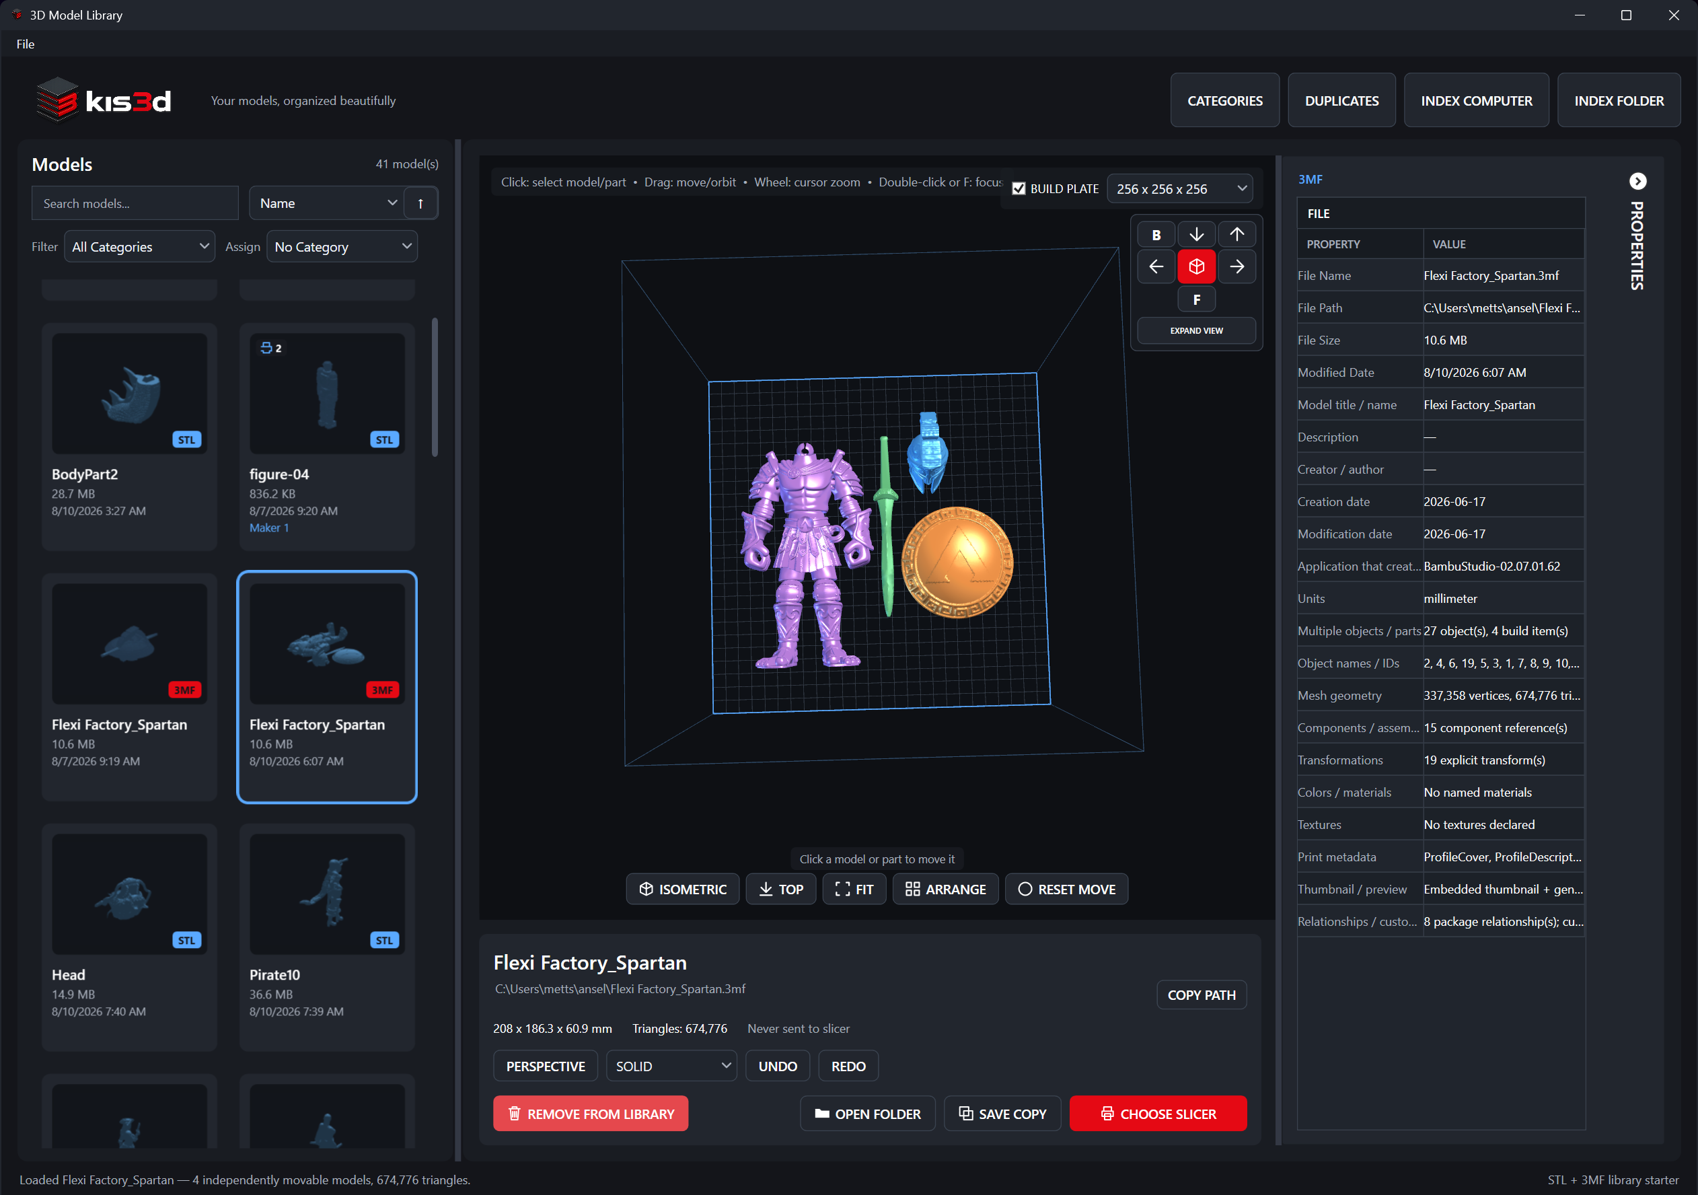The image size is (1698, 1195).
Task: Select the Flexi Factory_Spartan card dated 8/7/2026
Action: [129, 686]
